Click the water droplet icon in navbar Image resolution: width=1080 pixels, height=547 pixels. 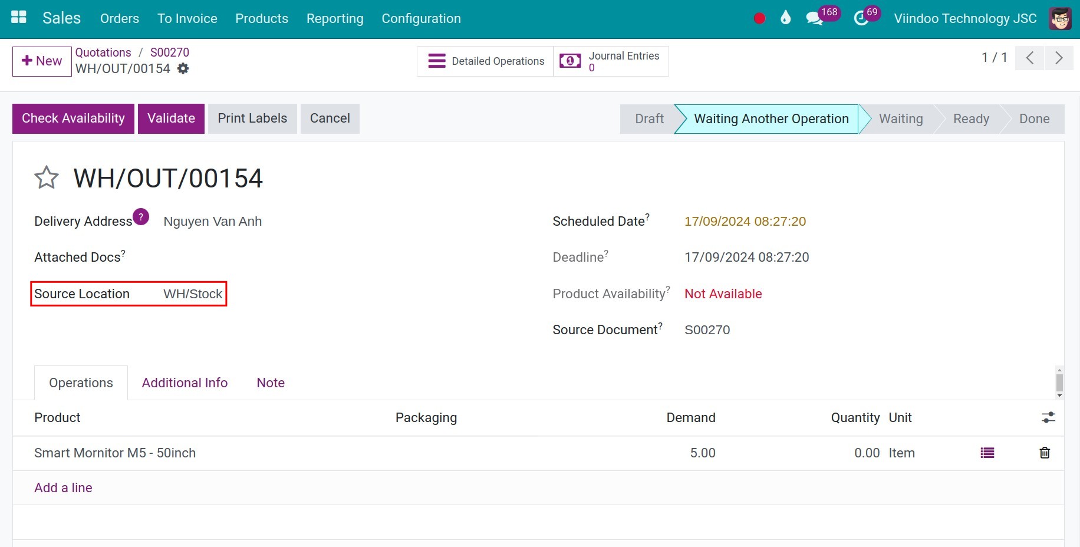(785, 18)
